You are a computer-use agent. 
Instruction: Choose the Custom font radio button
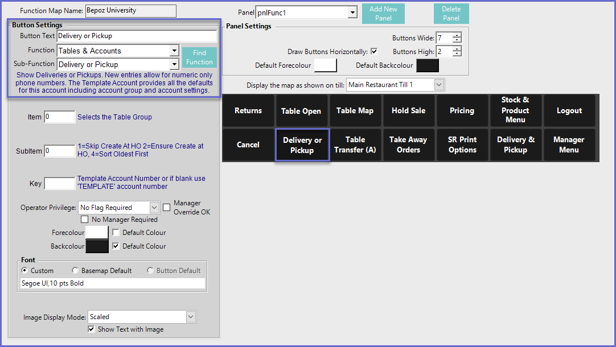(x=24, y=270)
